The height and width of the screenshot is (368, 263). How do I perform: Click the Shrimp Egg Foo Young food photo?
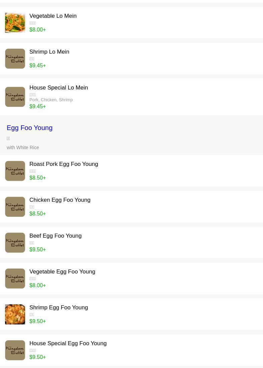pyautogui.click(x=15, y=314)
